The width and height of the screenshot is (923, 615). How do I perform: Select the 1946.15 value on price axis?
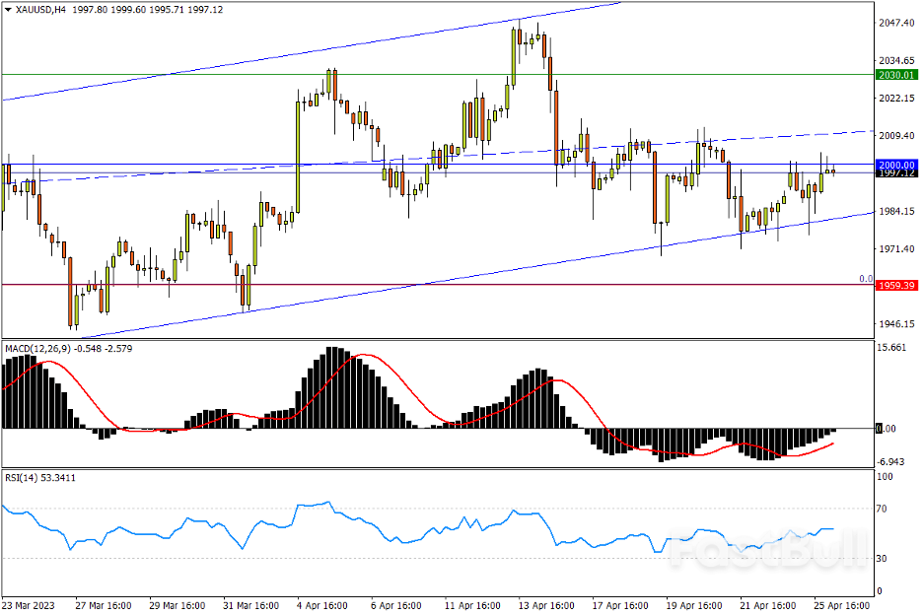[x=897, y=323]
